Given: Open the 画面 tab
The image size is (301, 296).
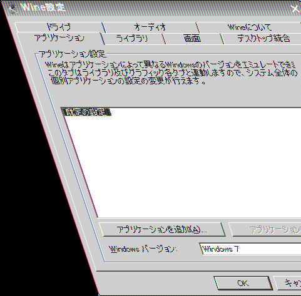Looking at the screenshot, I should [x=192, y=39].
